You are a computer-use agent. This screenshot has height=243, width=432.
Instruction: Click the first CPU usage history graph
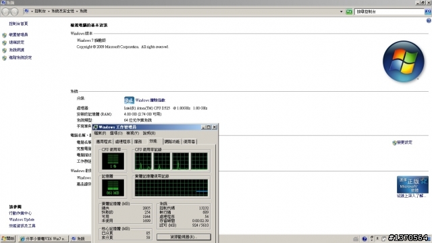(x=143, y=161)
